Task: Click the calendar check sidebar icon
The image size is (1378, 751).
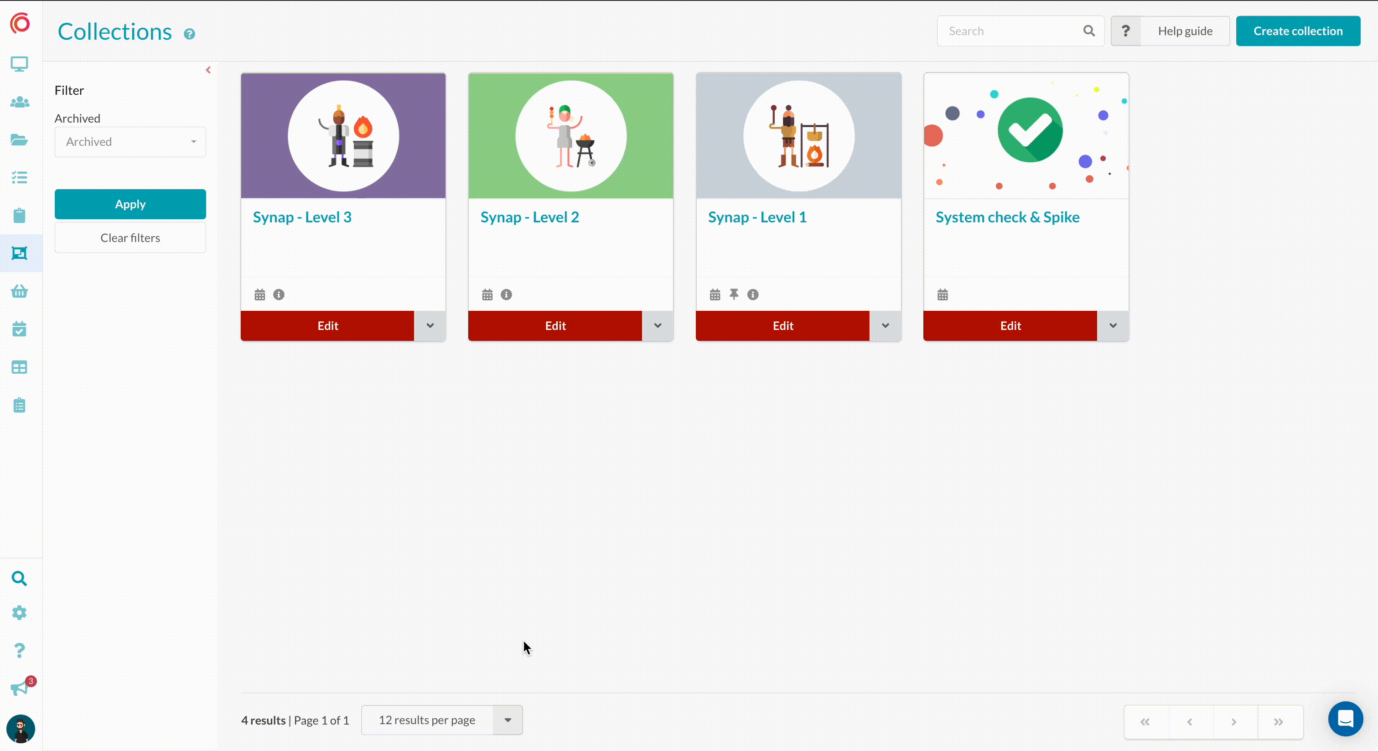Action: [19, 329]
